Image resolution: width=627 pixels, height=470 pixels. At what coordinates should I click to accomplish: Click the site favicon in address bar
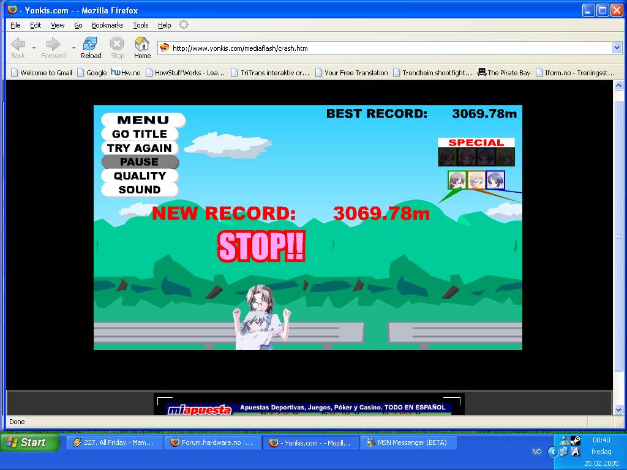pos(164,48)
